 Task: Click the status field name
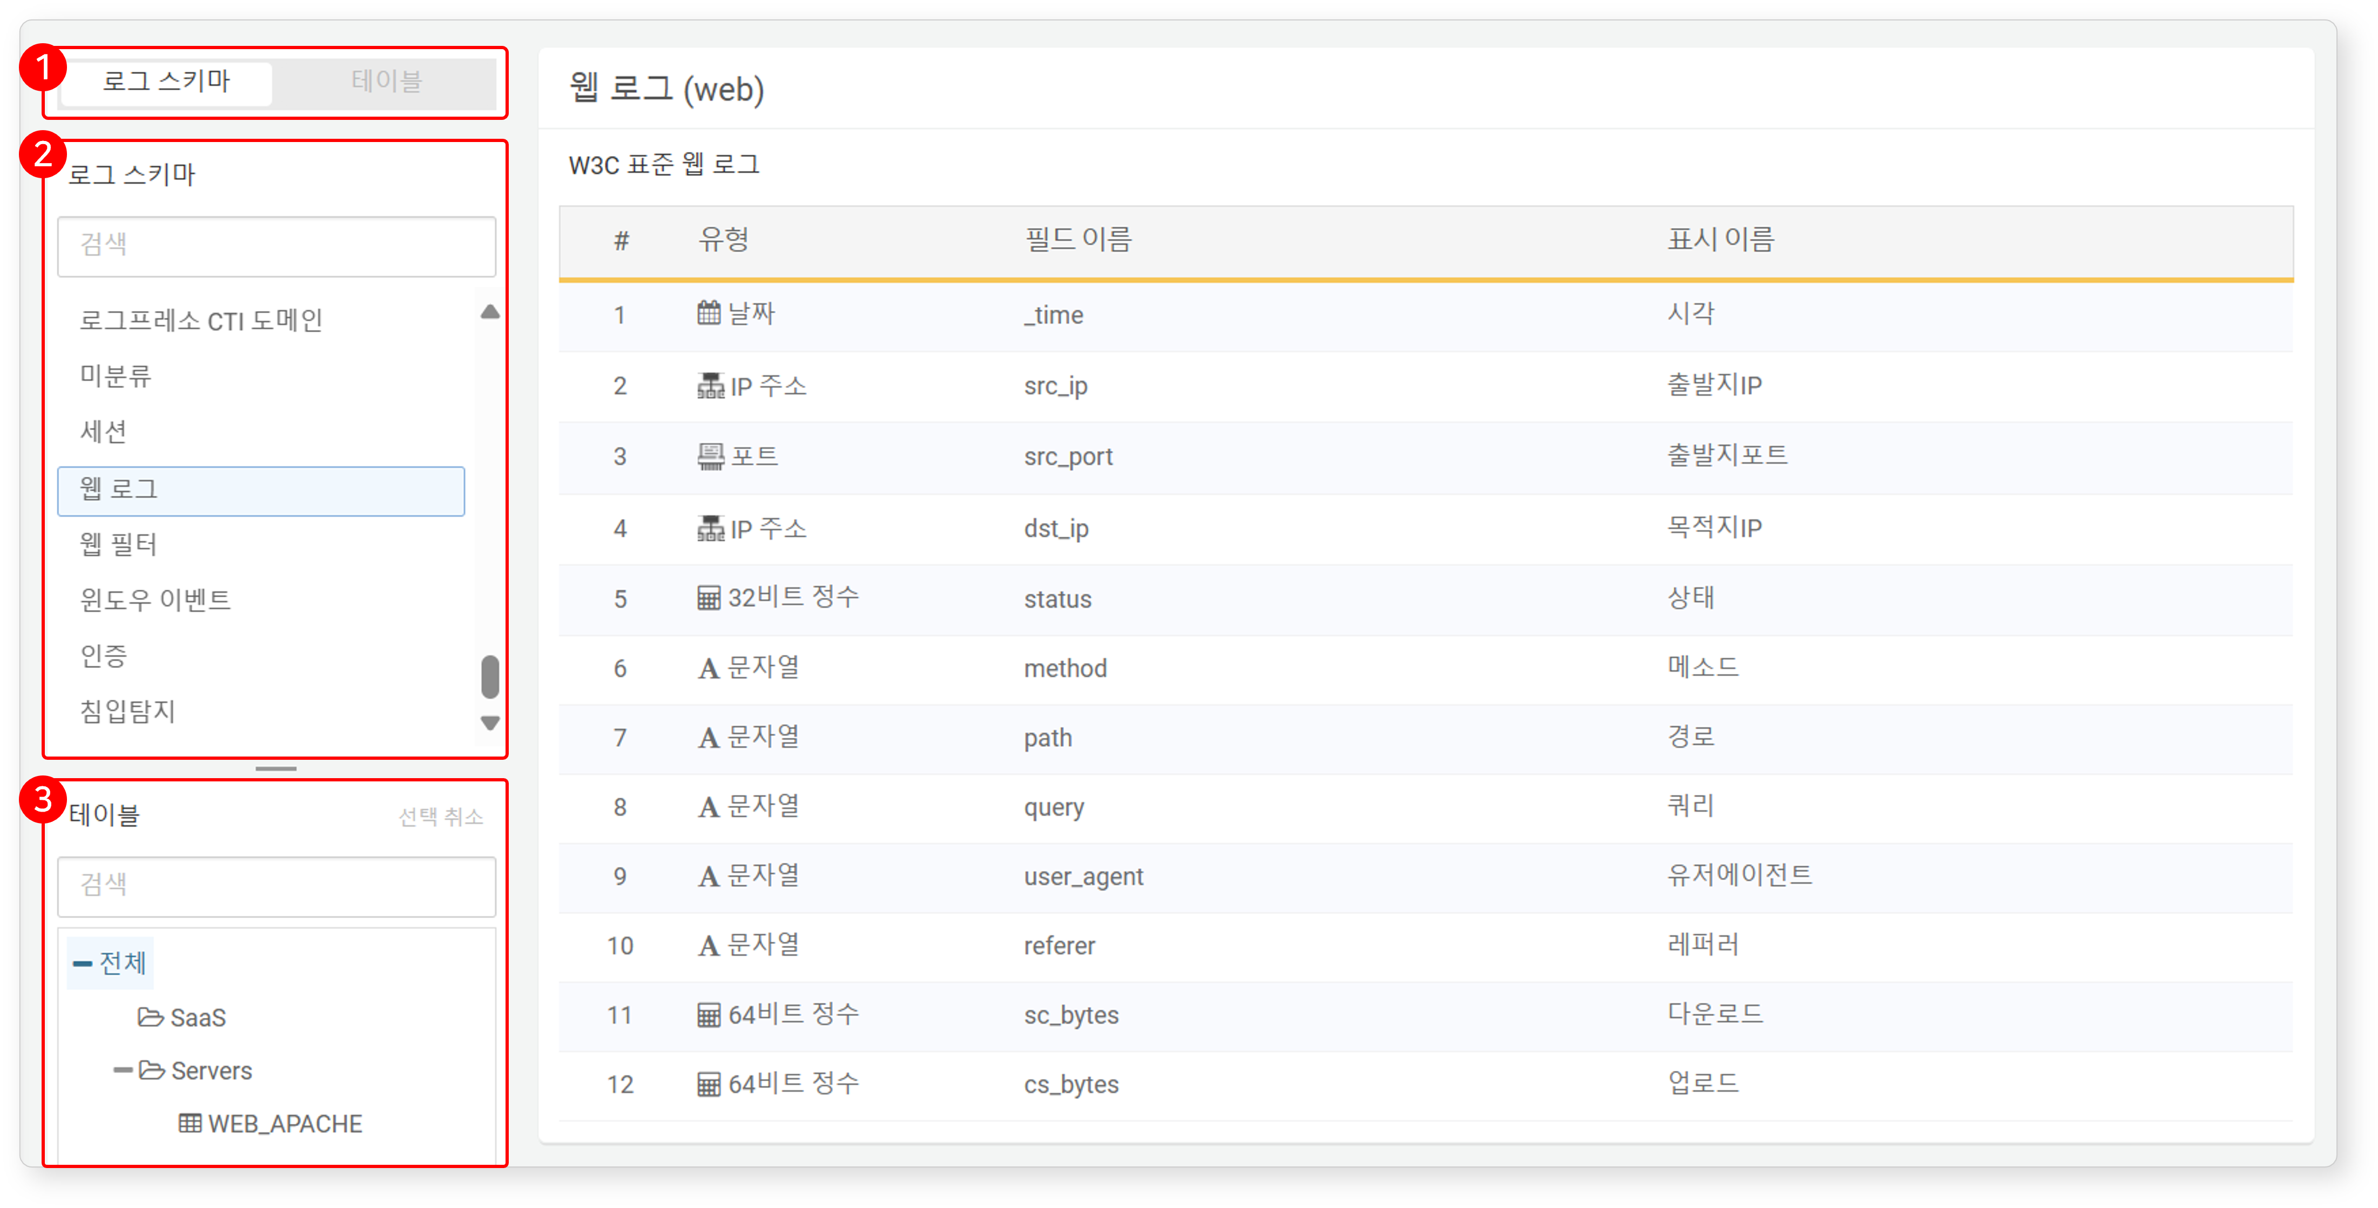click(x=1057, y=599)
